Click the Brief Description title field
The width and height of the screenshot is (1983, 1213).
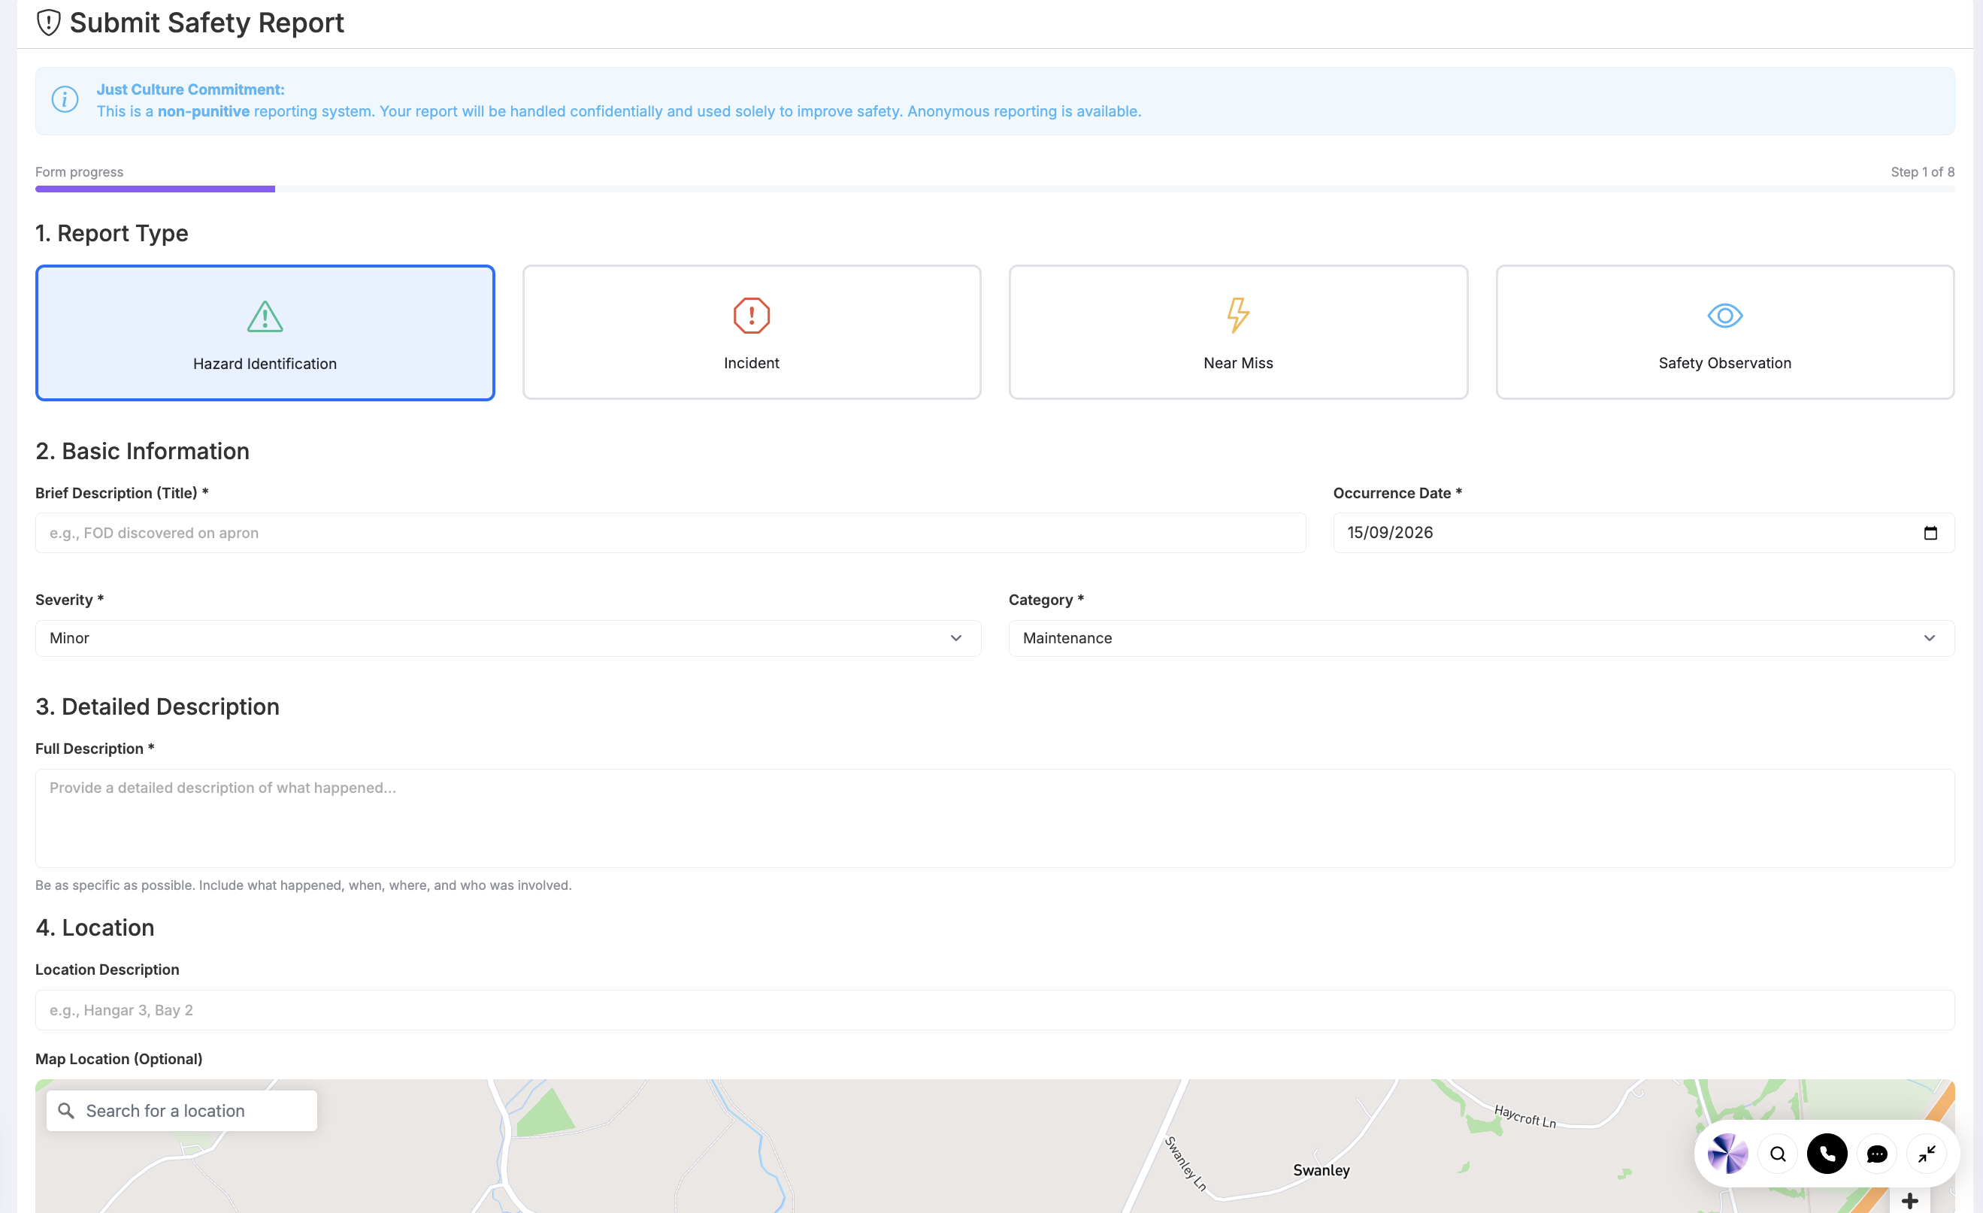click(x=671, y=533)
